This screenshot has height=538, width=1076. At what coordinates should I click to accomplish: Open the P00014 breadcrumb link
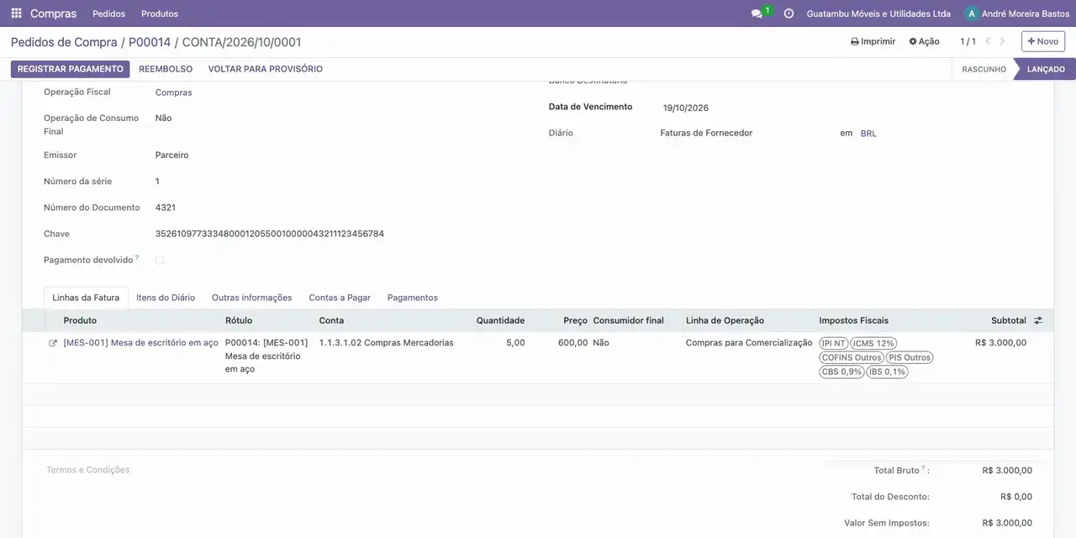[x=150, y=42]
